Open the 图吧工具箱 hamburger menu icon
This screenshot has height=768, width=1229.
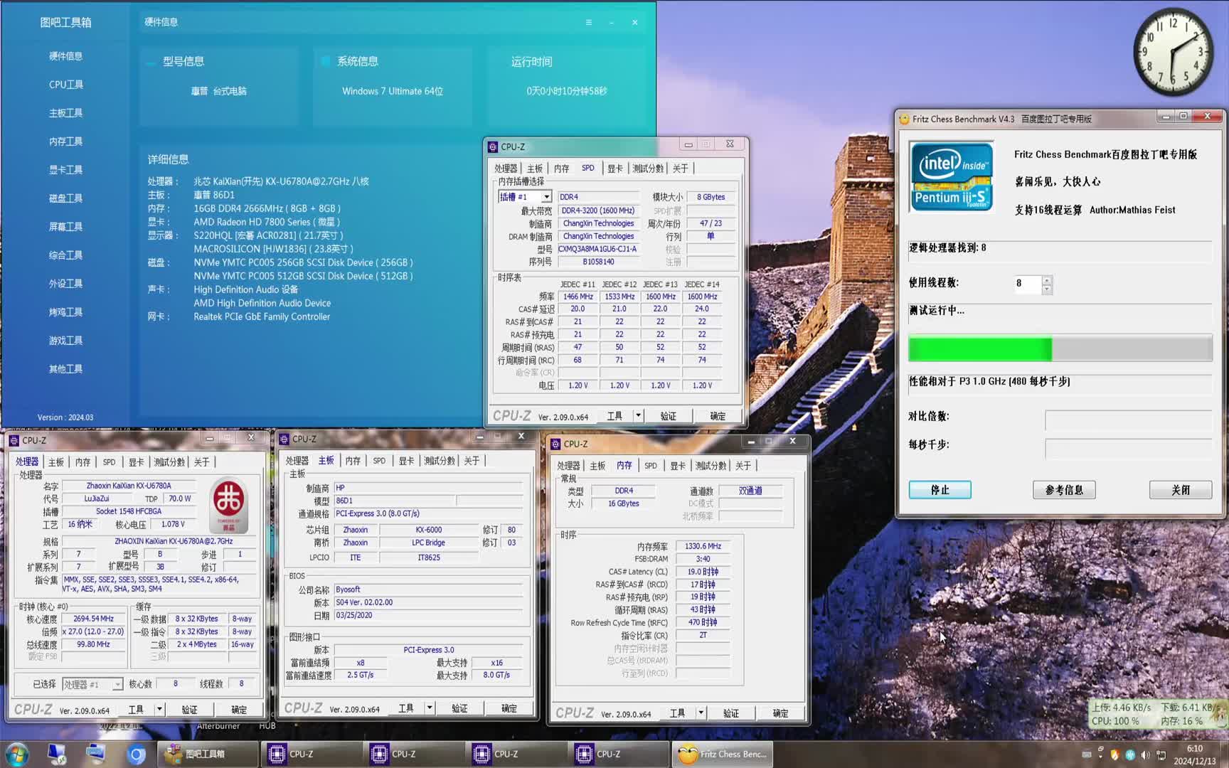click(x=588, y=23)
